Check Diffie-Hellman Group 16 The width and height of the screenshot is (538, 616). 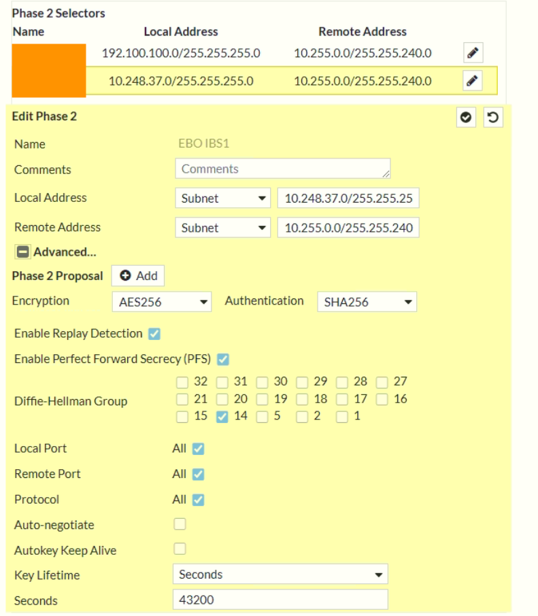coord(382,399)
